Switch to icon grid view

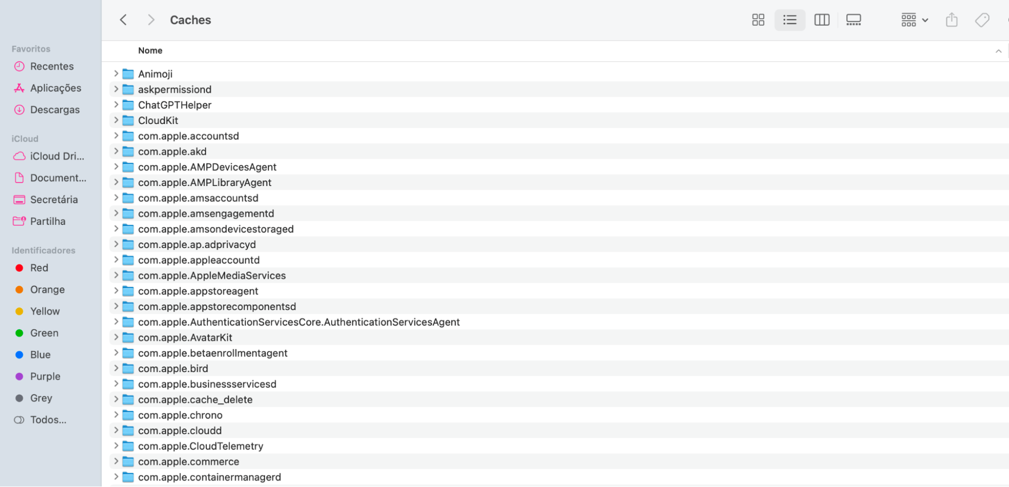758,20
